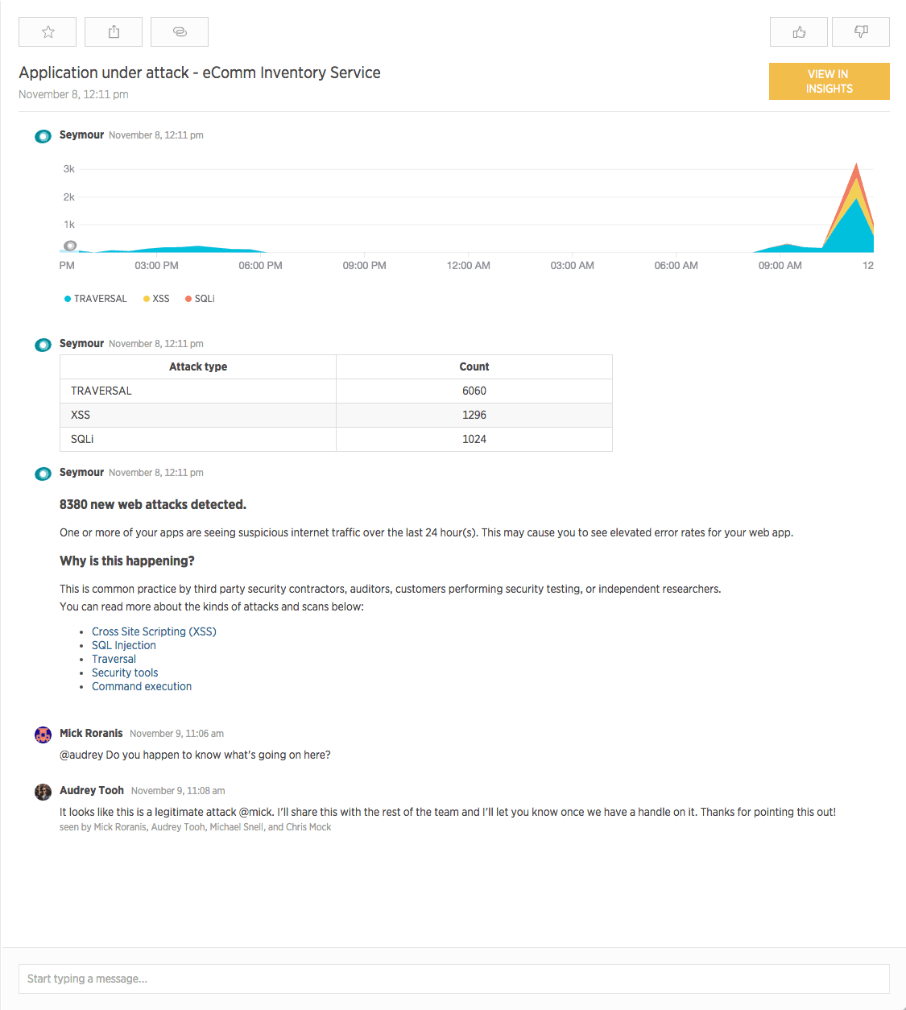Toggle the XSS series in chart legend
Screen dimensions: 906x1010
157,299
